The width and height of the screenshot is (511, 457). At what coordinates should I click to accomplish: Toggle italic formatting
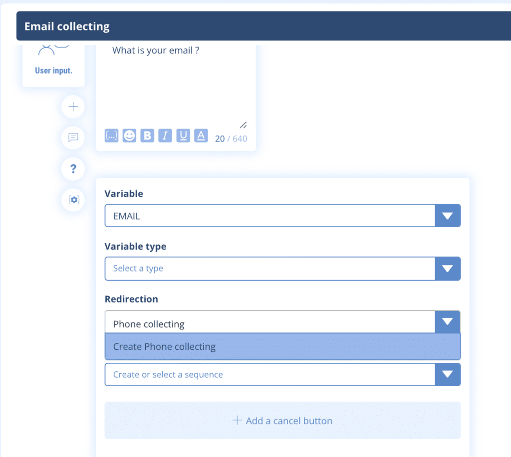165,136
